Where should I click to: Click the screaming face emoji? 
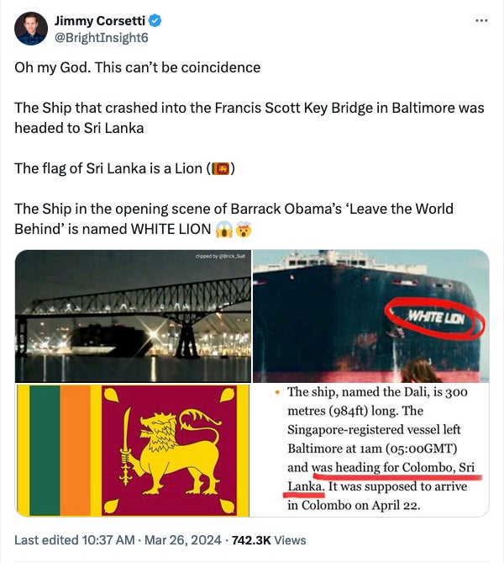[224, 230]
